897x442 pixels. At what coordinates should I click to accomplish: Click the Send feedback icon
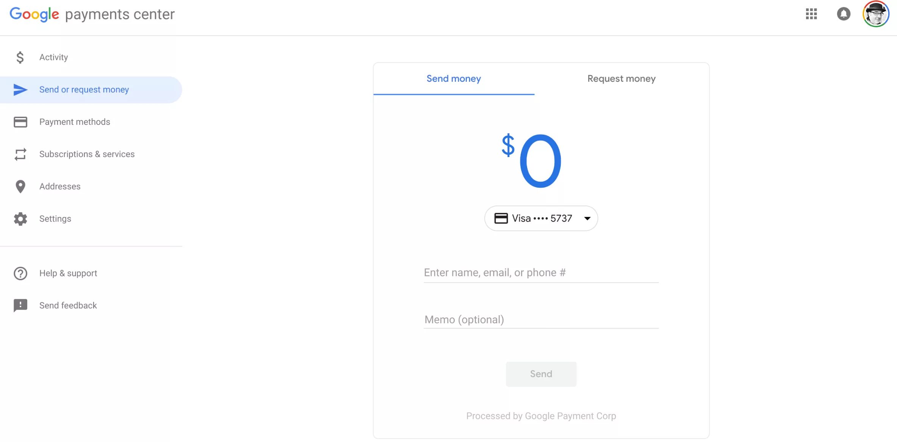point(20,305)
